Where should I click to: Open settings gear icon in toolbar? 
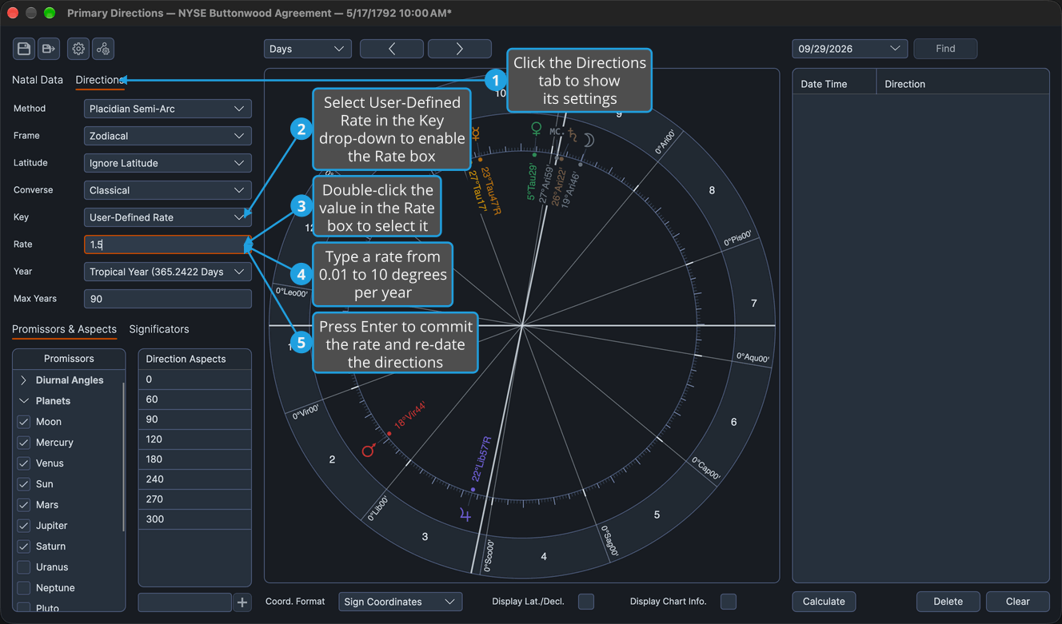[78, 49]
